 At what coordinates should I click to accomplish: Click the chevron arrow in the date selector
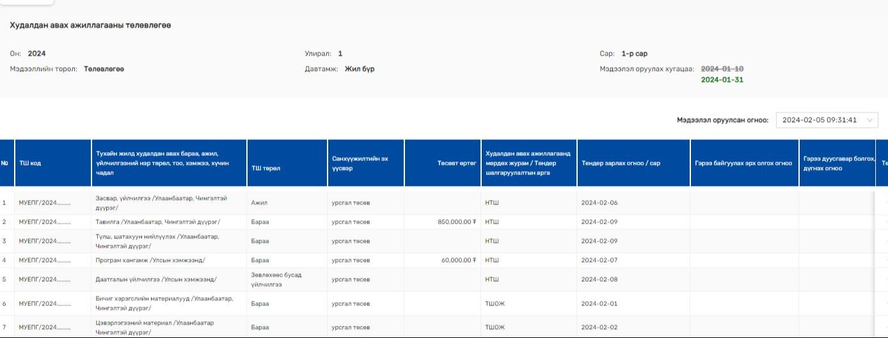[869, 120]
